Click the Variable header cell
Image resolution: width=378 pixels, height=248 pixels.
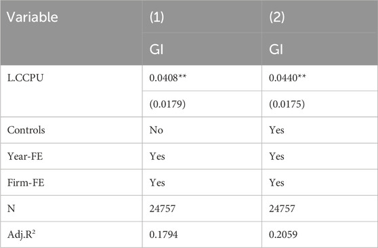(x=32, y=17)
